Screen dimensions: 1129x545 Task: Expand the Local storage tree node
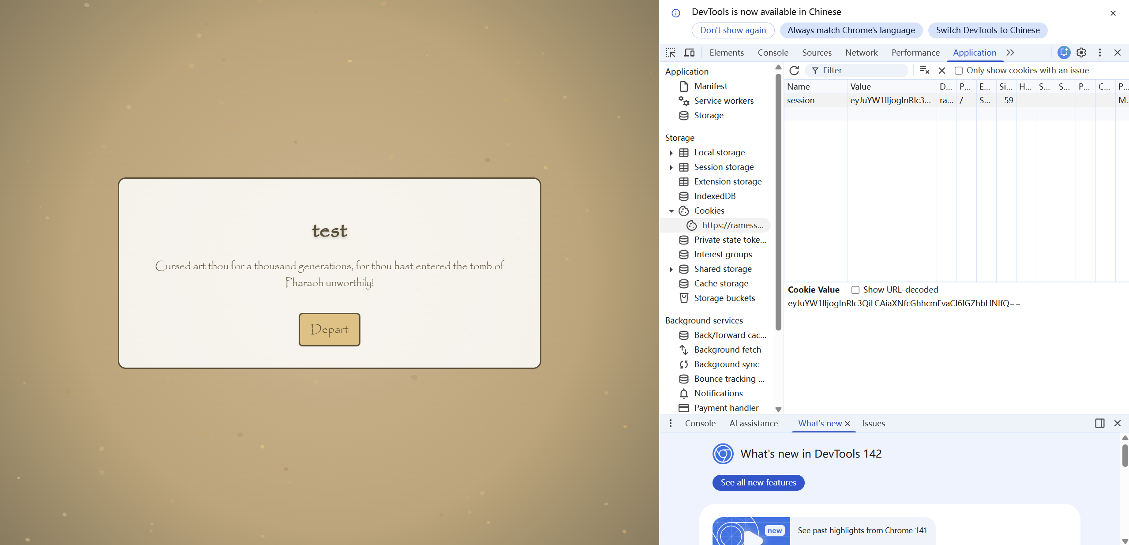coord(671,153)
